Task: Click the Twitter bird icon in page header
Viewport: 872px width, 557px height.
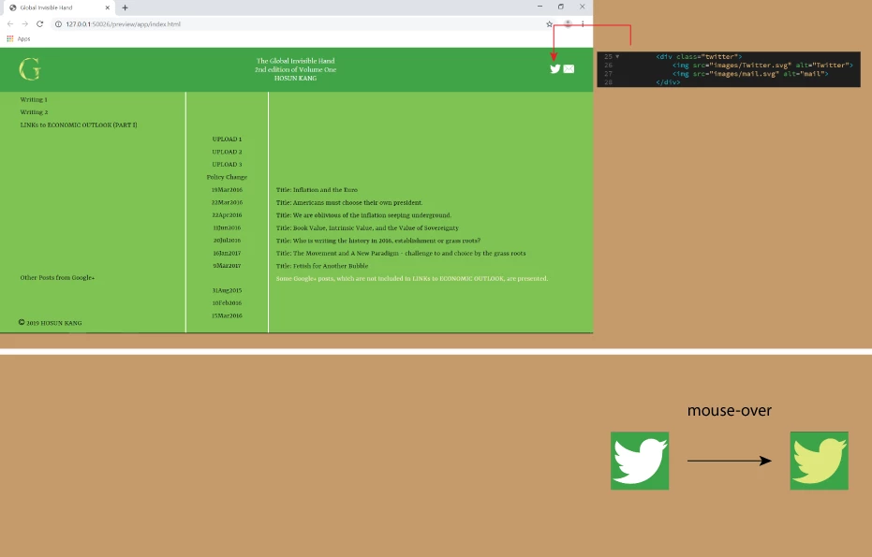Action: coord(555,69)
